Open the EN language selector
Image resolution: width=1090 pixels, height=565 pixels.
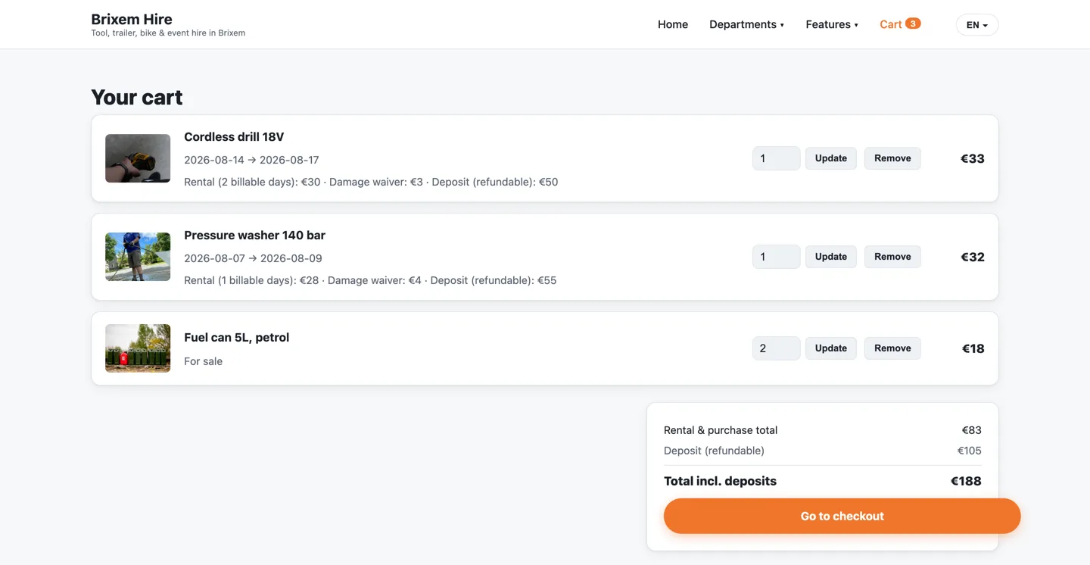pos(977,25)
